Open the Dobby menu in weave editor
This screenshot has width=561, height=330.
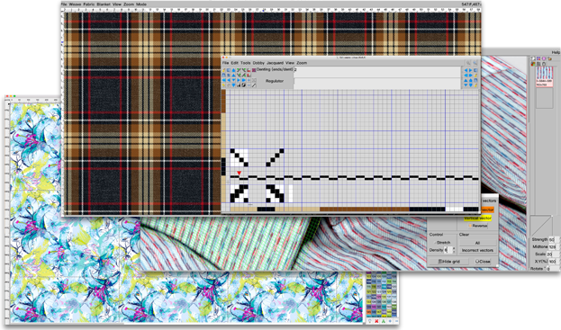pyautogui.click(x=258, y=63)
